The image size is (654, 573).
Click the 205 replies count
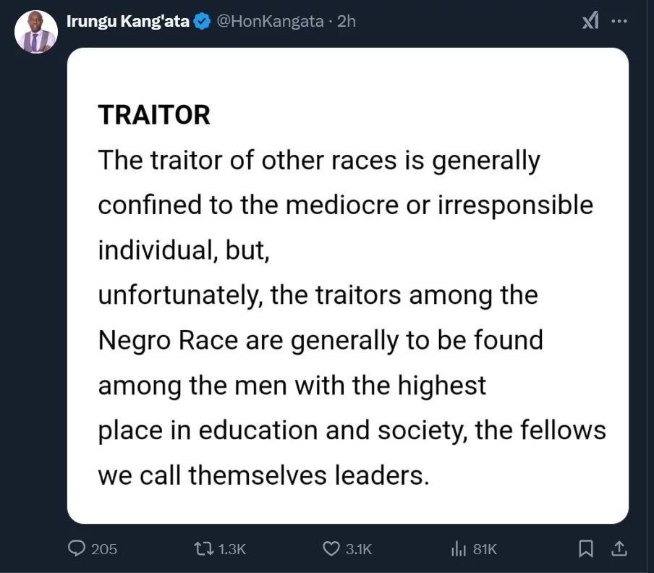[104, 550]
